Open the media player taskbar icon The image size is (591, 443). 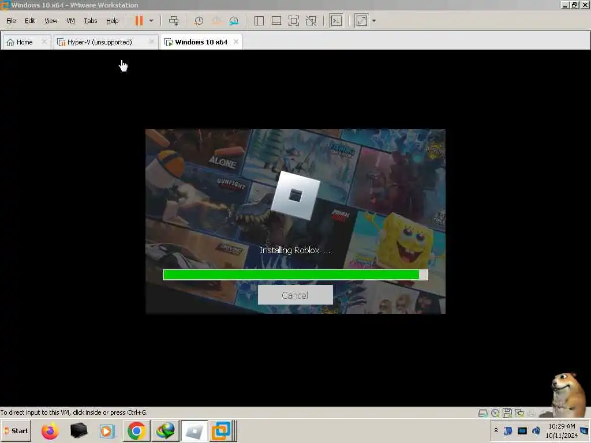tap(107, 431)
